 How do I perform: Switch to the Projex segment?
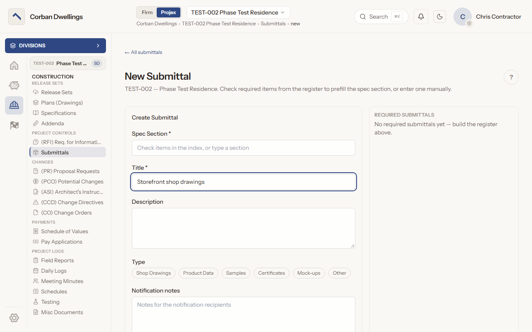pos(169,12)
